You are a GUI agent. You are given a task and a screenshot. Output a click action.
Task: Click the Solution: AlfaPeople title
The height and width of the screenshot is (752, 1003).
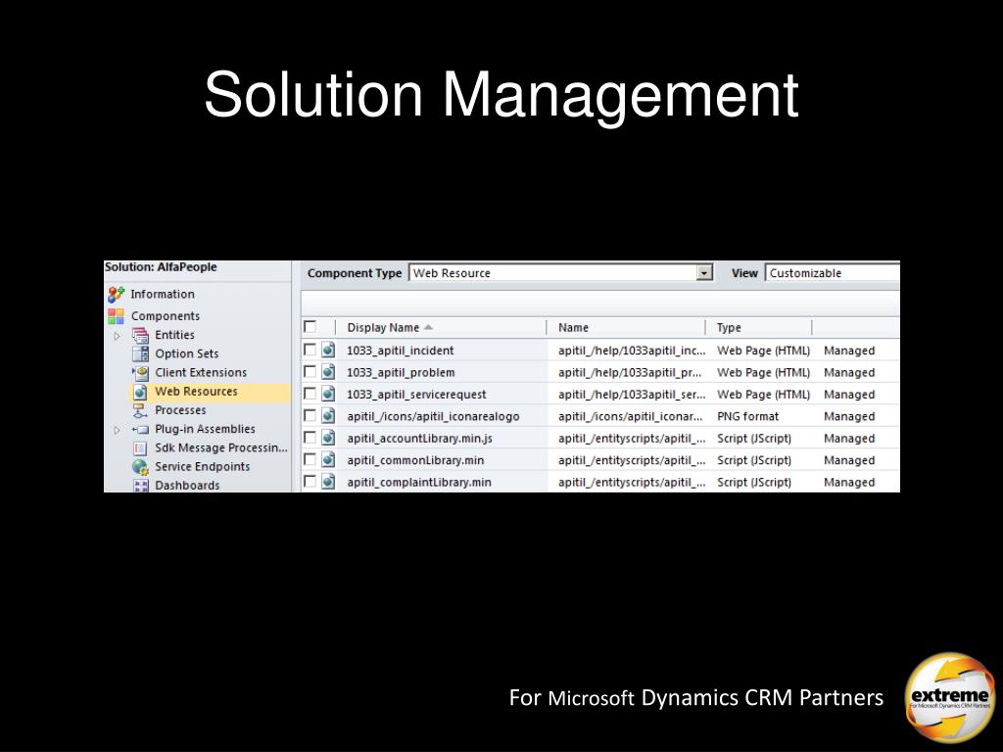161,267
